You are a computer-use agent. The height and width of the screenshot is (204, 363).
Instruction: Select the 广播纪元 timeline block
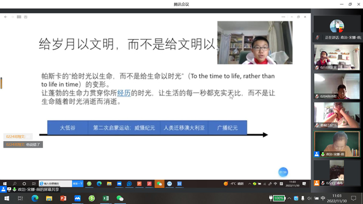click(228, 127)
